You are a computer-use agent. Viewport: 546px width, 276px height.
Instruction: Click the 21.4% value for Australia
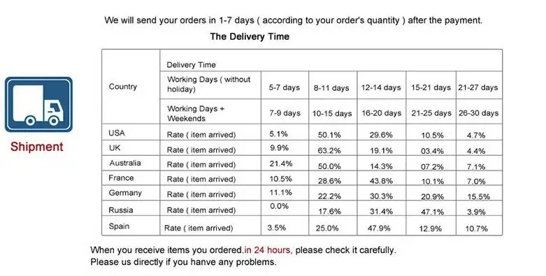[x=280, y=164]
